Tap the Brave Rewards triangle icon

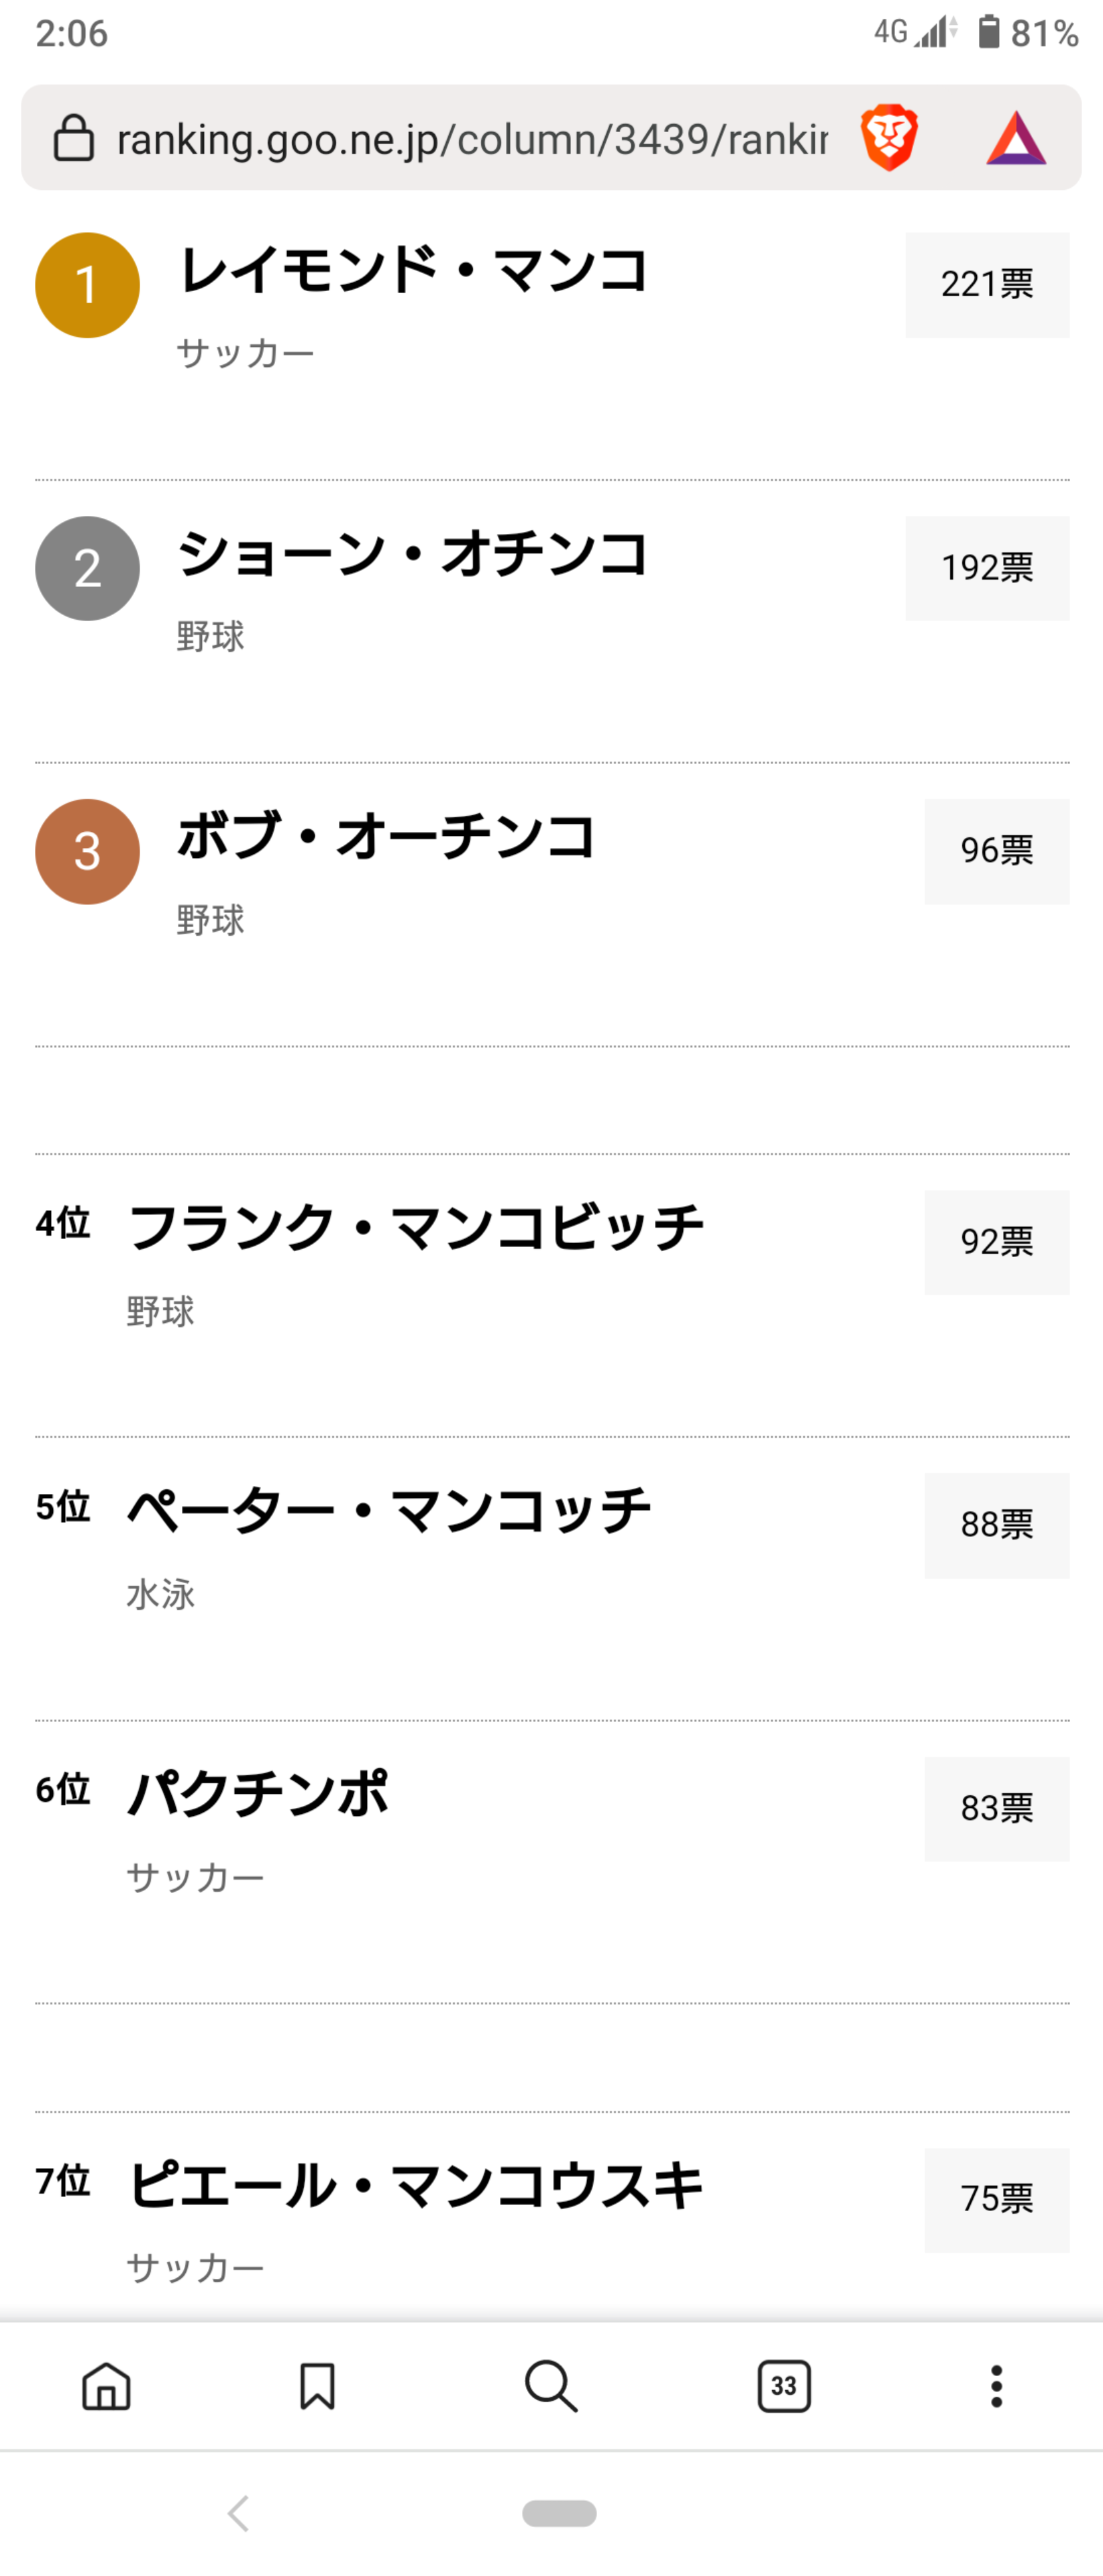pyautogui.click(x=1016, y=138)
